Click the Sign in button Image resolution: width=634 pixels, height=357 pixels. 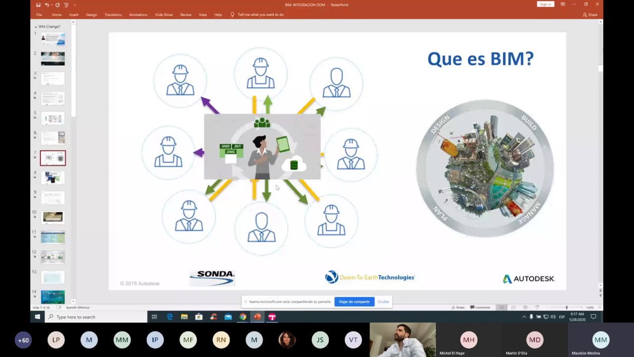(545, 4)
